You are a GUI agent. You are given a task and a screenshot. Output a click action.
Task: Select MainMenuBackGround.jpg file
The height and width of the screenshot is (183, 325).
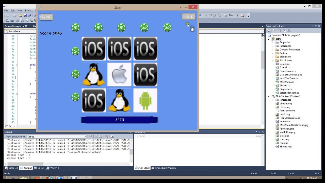pyautogui.click(x=294, y=125)
